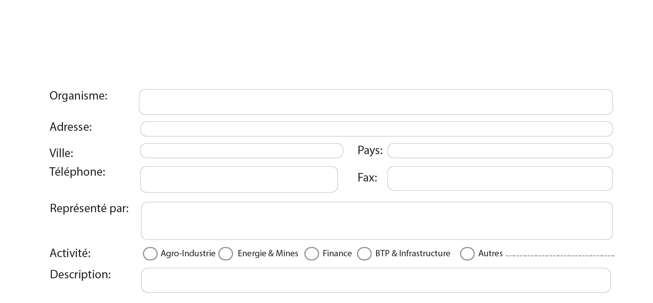Click the Fax text field

[500, 178]
